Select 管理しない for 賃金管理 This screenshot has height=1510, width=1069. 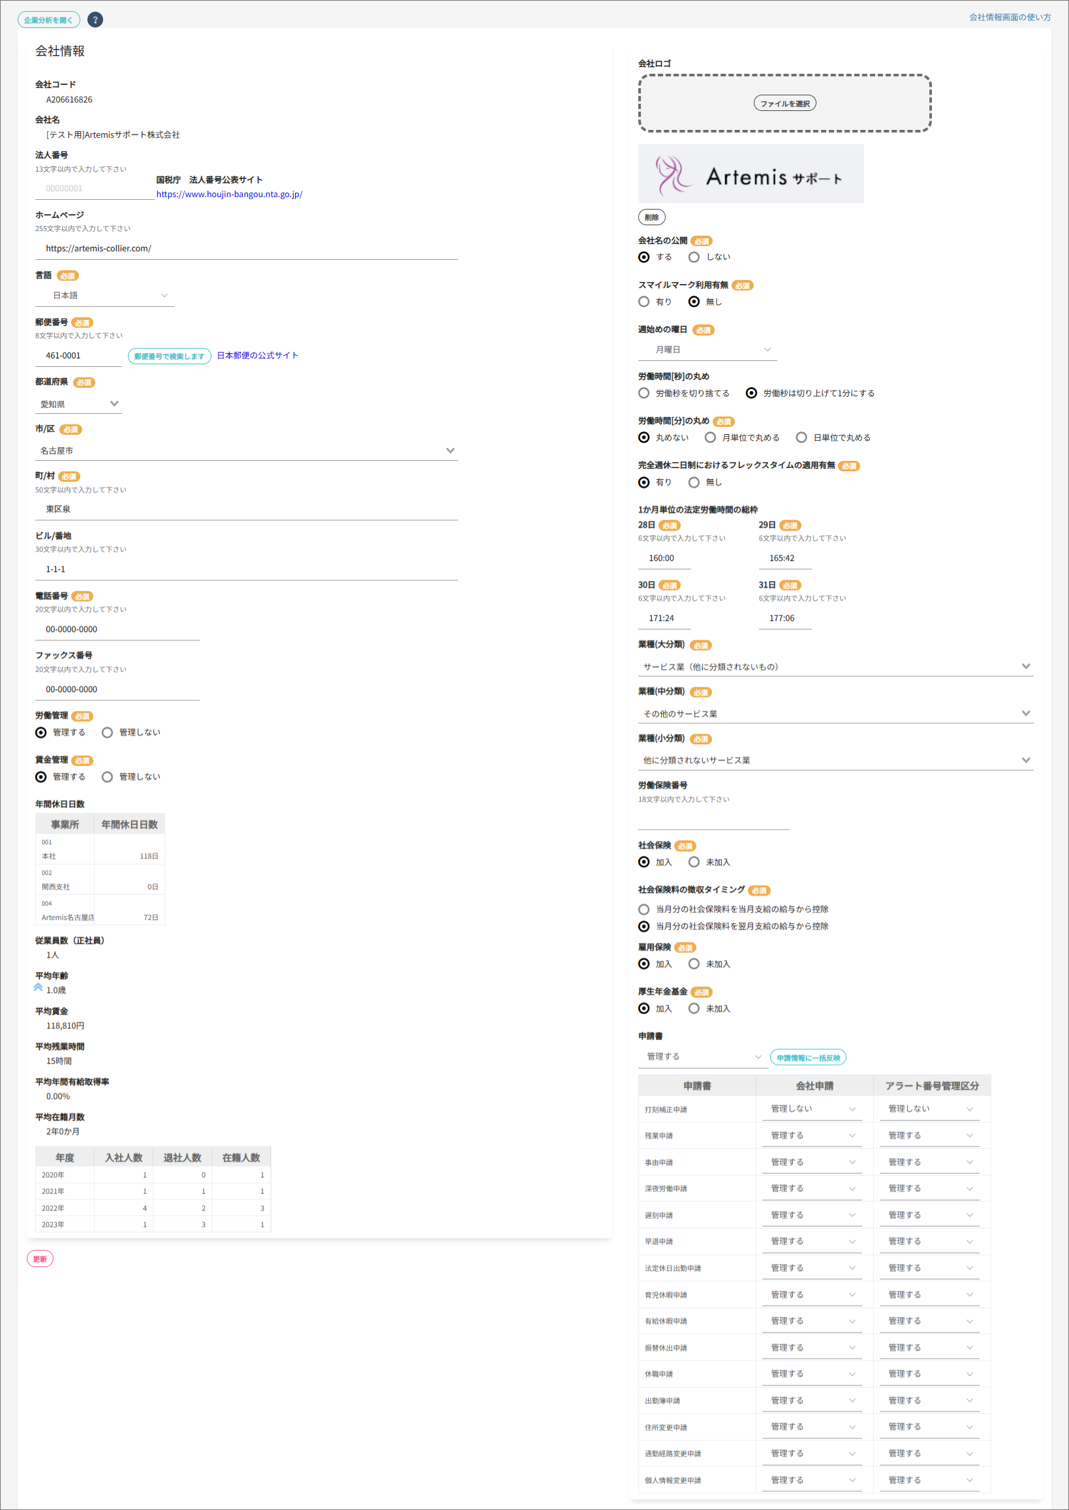107,777
